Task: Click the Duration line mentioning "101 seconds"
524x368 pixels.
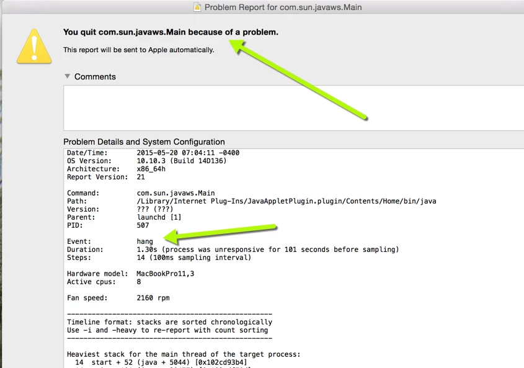Action: click(x=268, y=249)
